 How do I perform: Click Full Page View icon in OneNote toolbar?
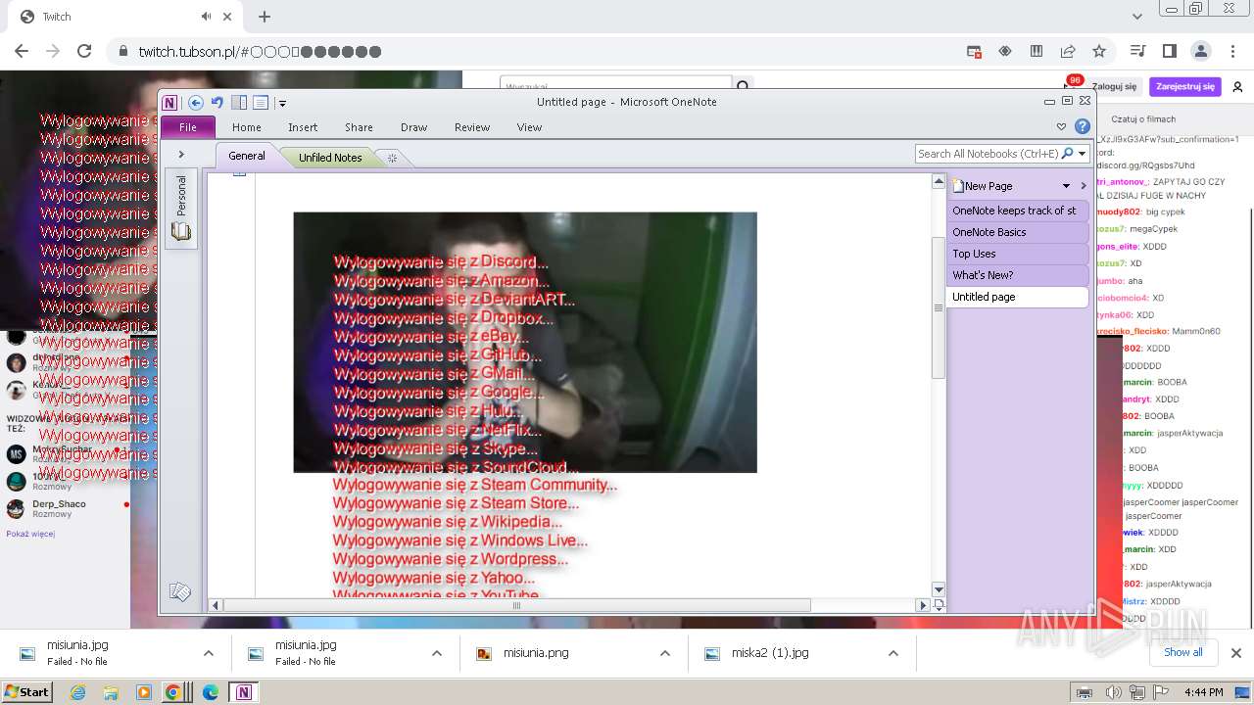pyautogui.click(x=261, y=103)
